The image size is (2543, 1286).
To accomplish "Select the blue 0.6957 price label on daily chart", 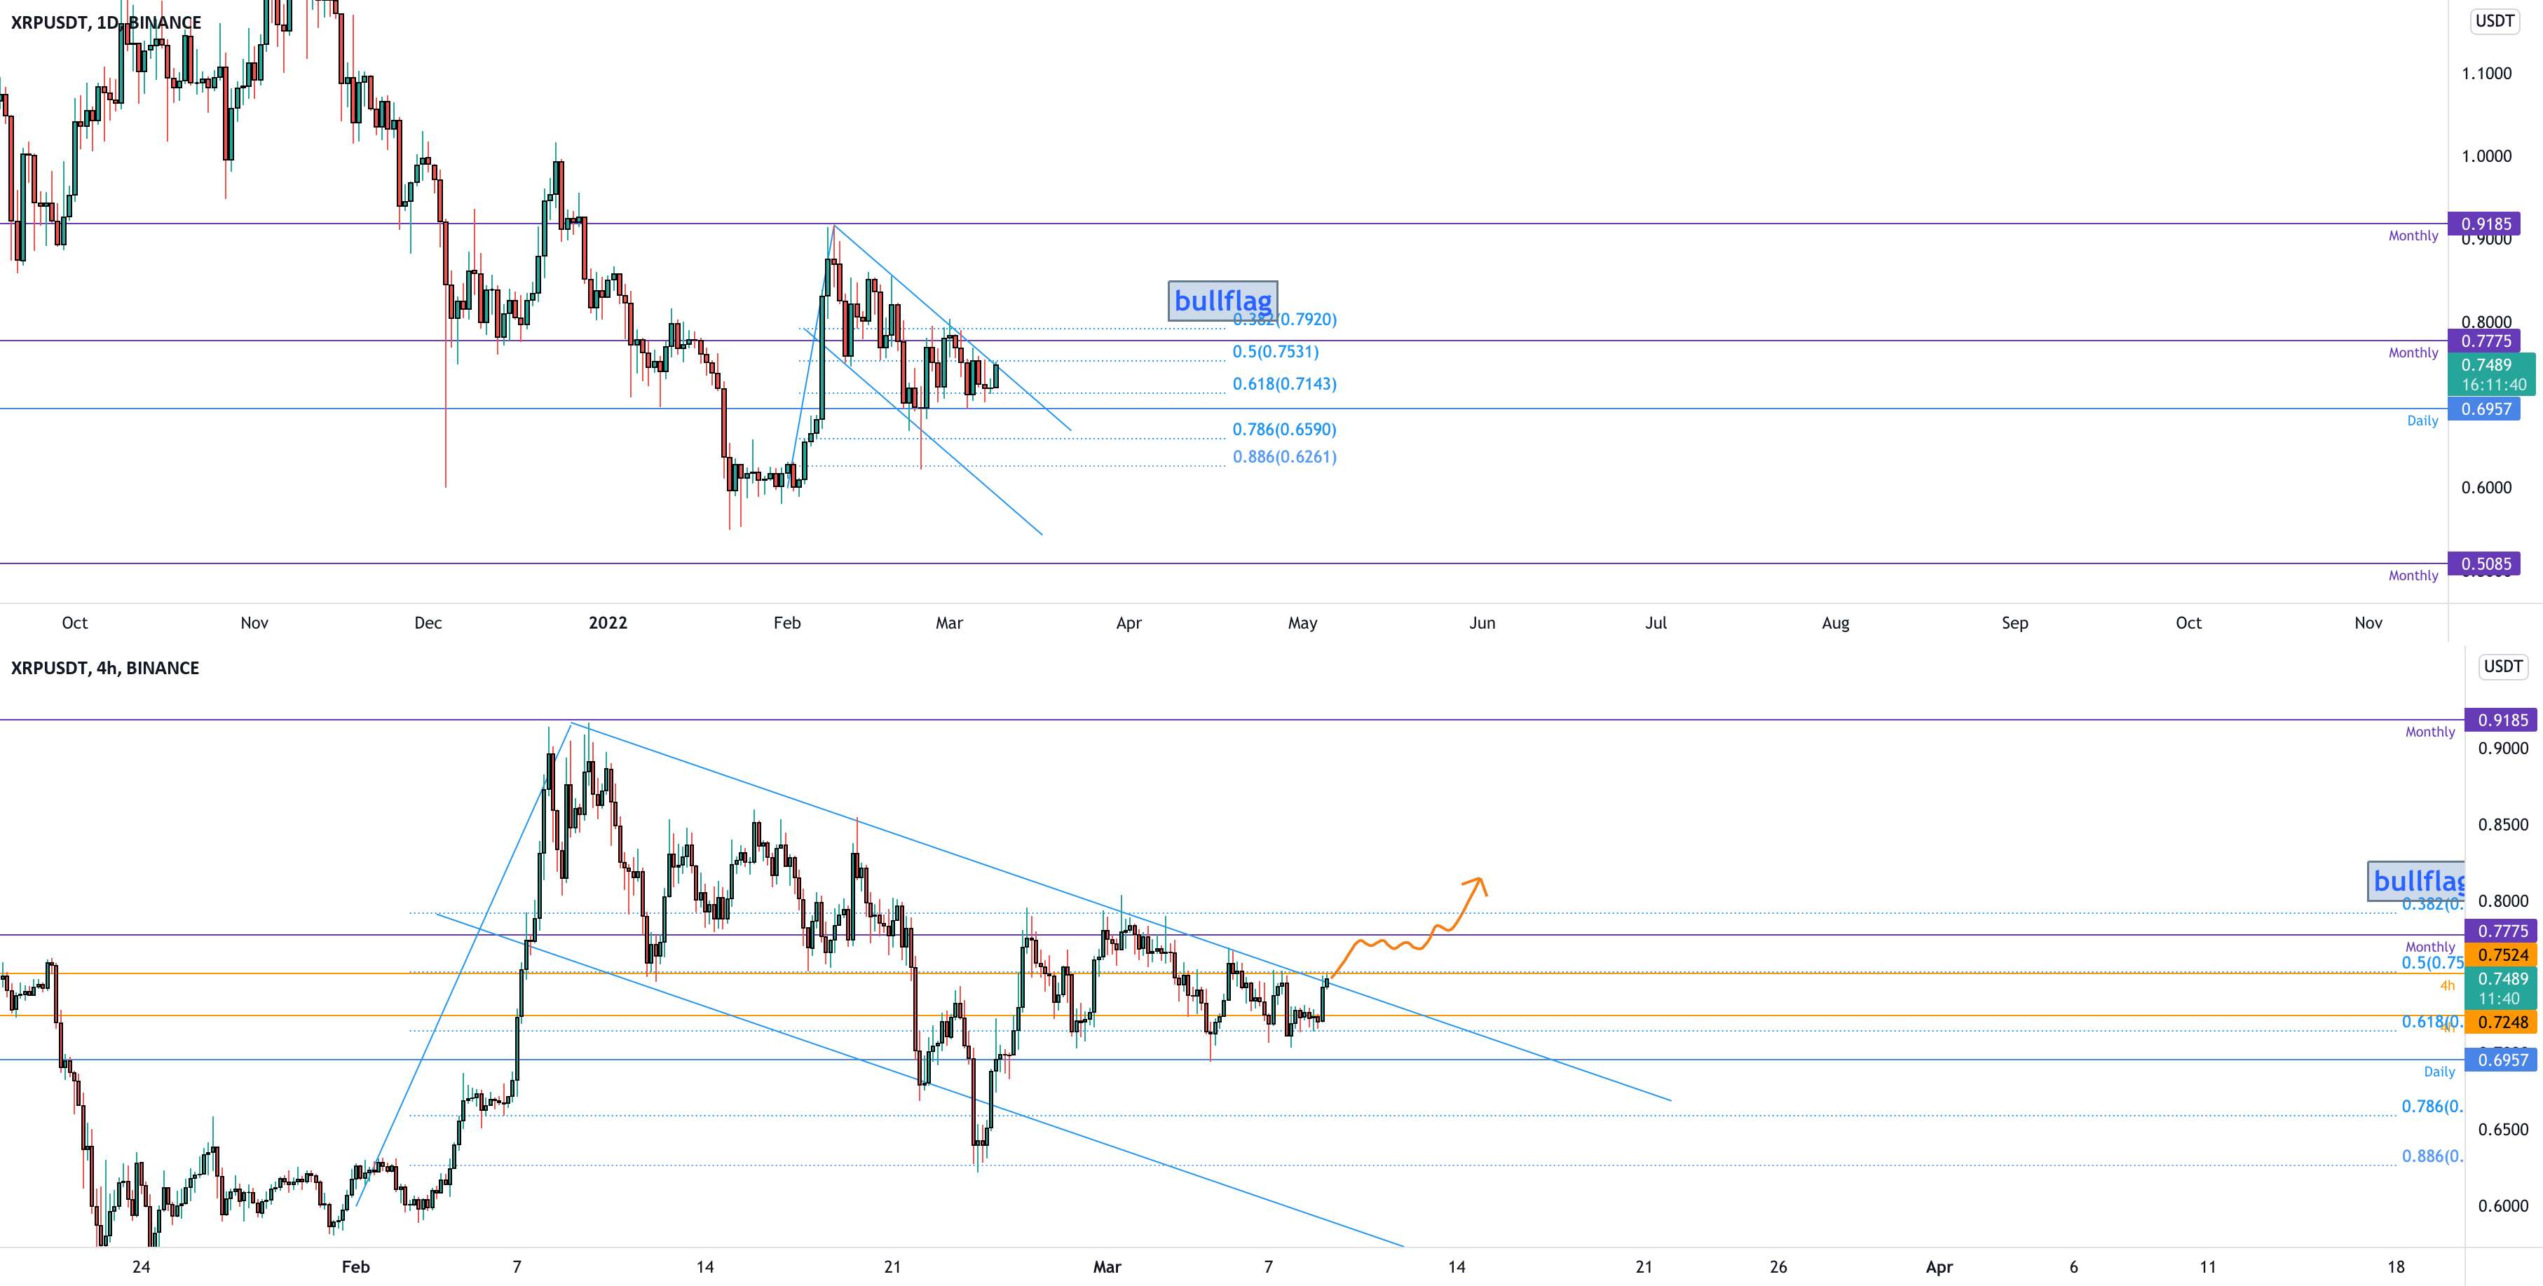I will [2485, 409].
